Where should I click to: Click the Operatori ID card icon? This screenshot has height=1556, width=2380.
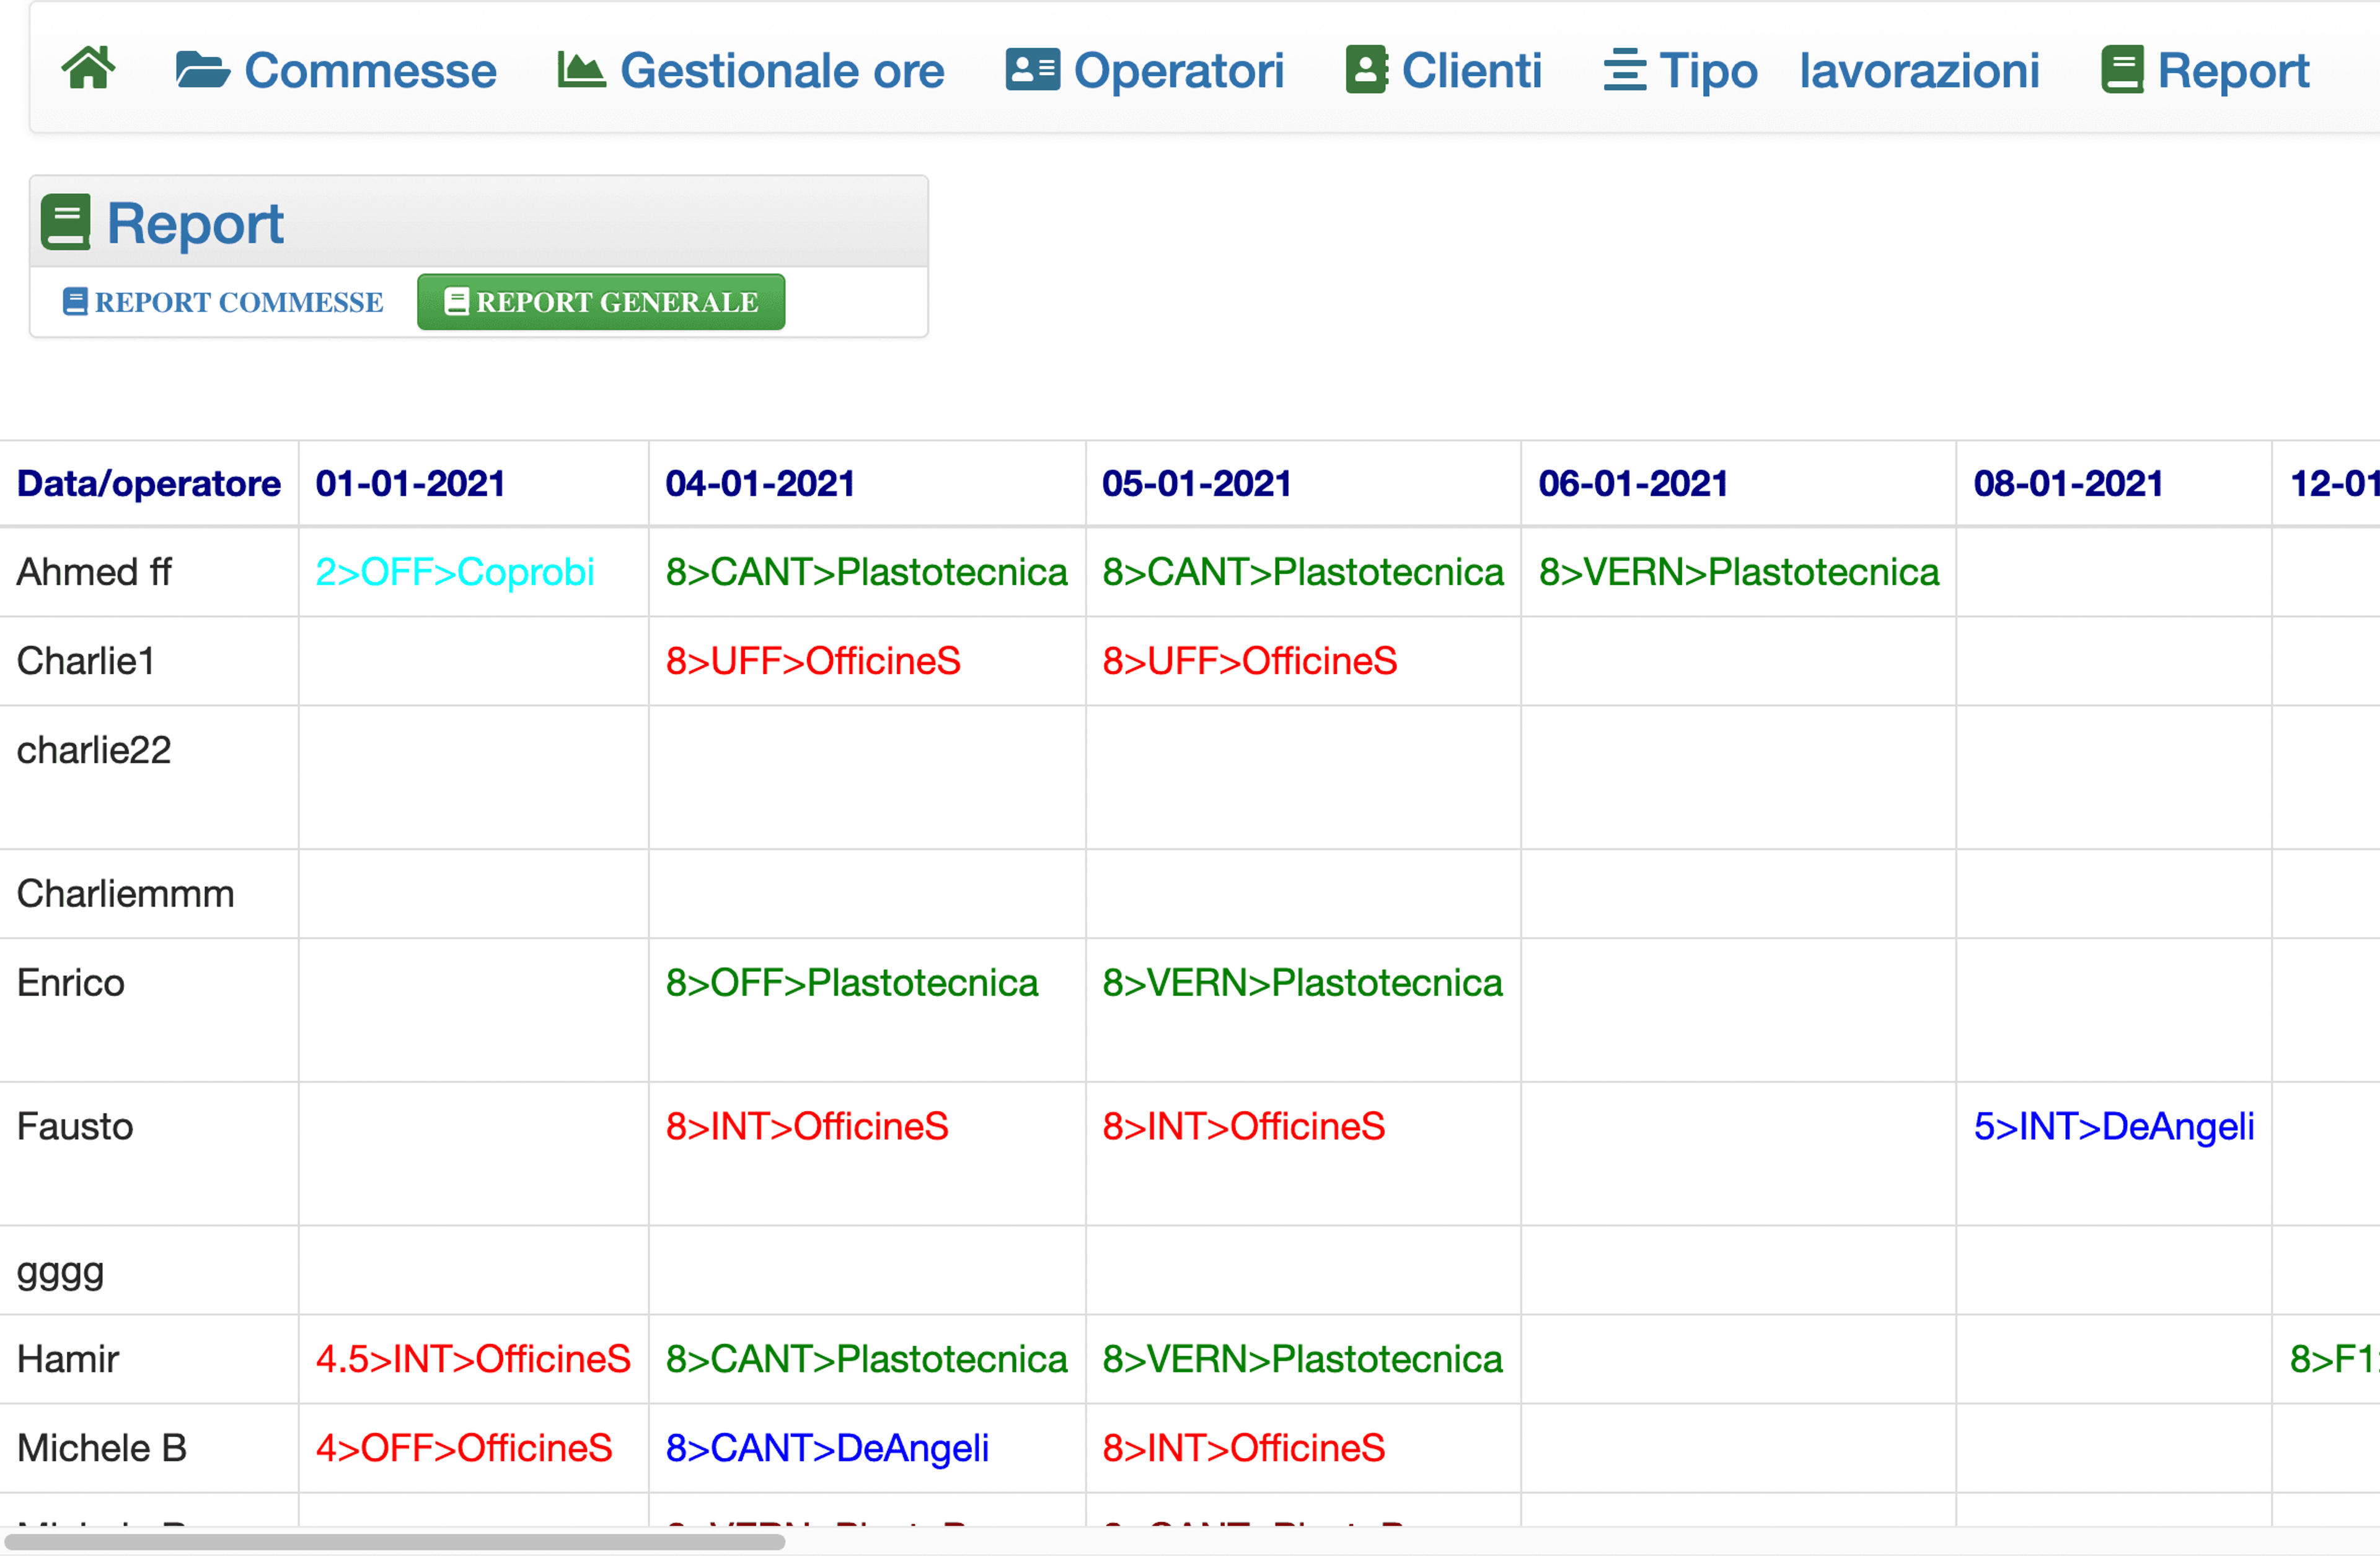1032,70
